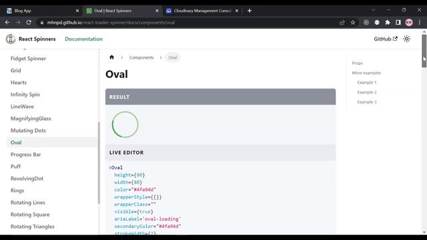Image resolution: width=427 pixels, height=240 pixels.
Task: Click the visible={true} line
Action: click(133, 211)
